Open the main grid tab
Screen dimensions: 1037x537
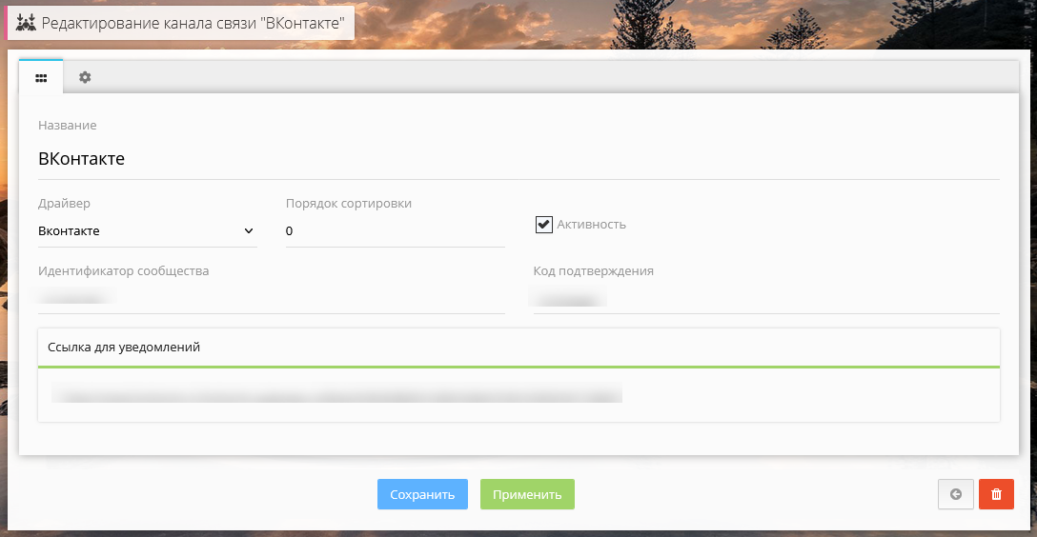(x=41, y=77)
